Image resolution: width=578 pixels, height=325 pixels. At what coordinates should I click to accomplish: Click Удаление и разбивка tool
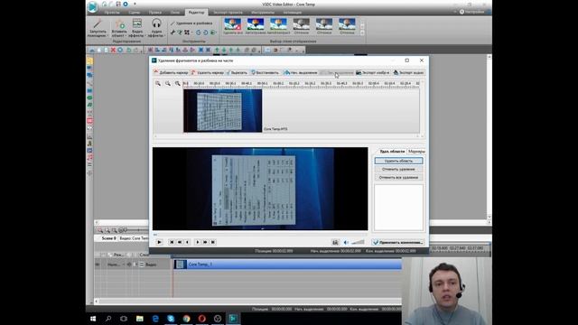pyautogui.click(x=191, y=23)
